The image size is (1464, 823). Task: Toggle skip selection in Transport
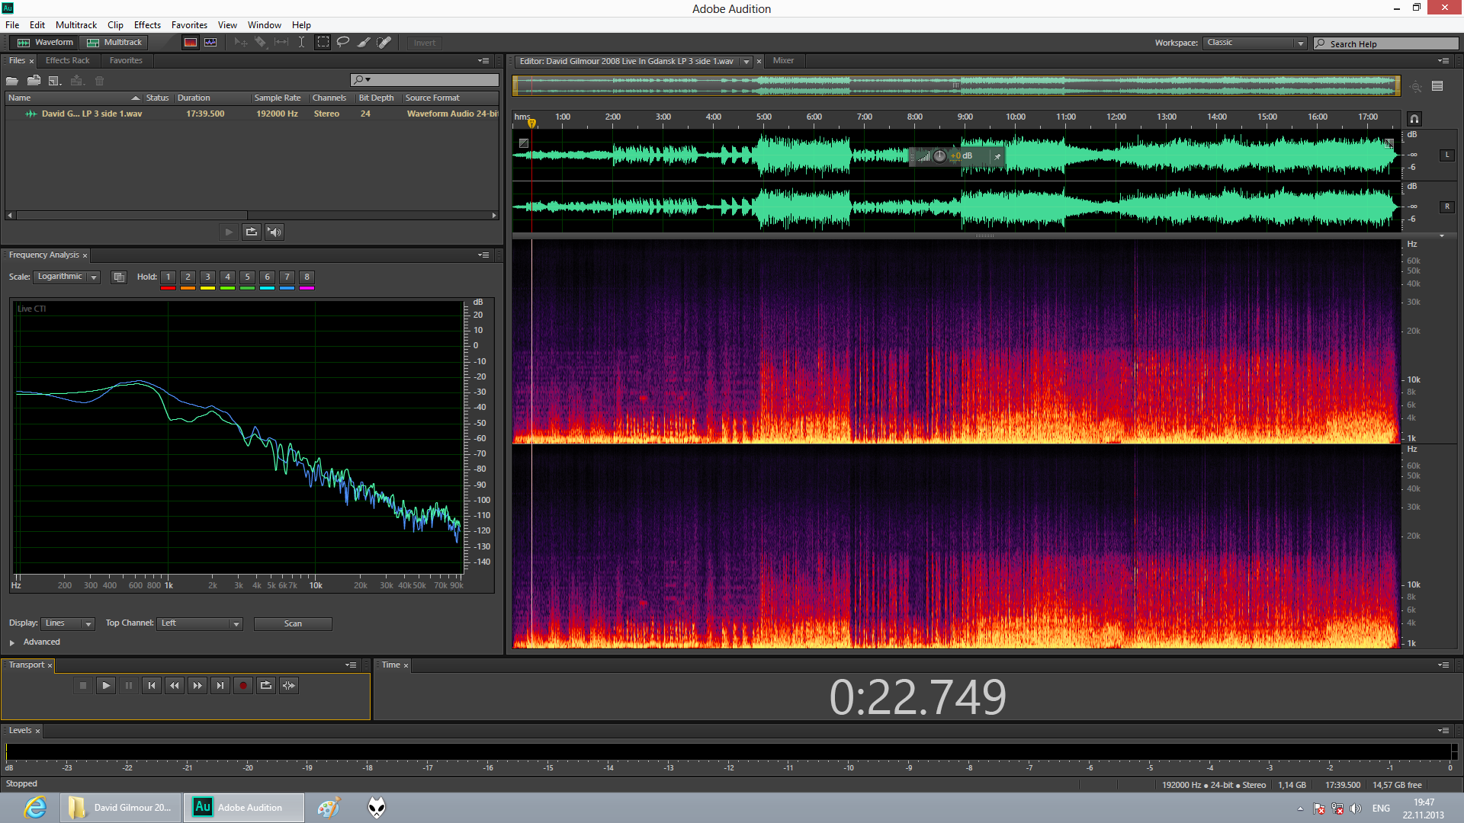289,686
